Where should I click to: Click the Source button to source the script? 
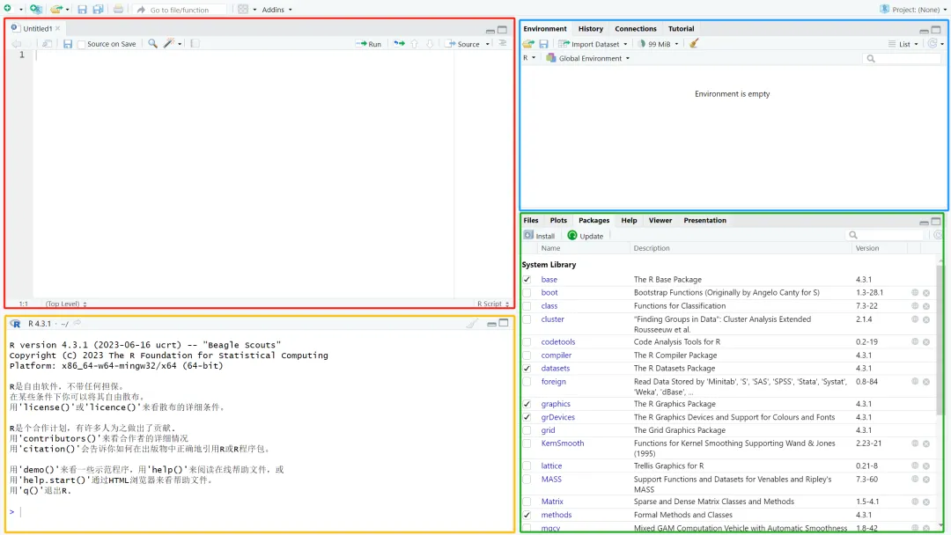coord(463,44)
